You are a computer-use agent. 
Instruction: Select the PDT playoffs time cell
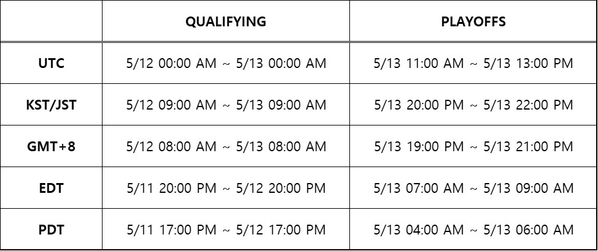[x=473, y=230]
